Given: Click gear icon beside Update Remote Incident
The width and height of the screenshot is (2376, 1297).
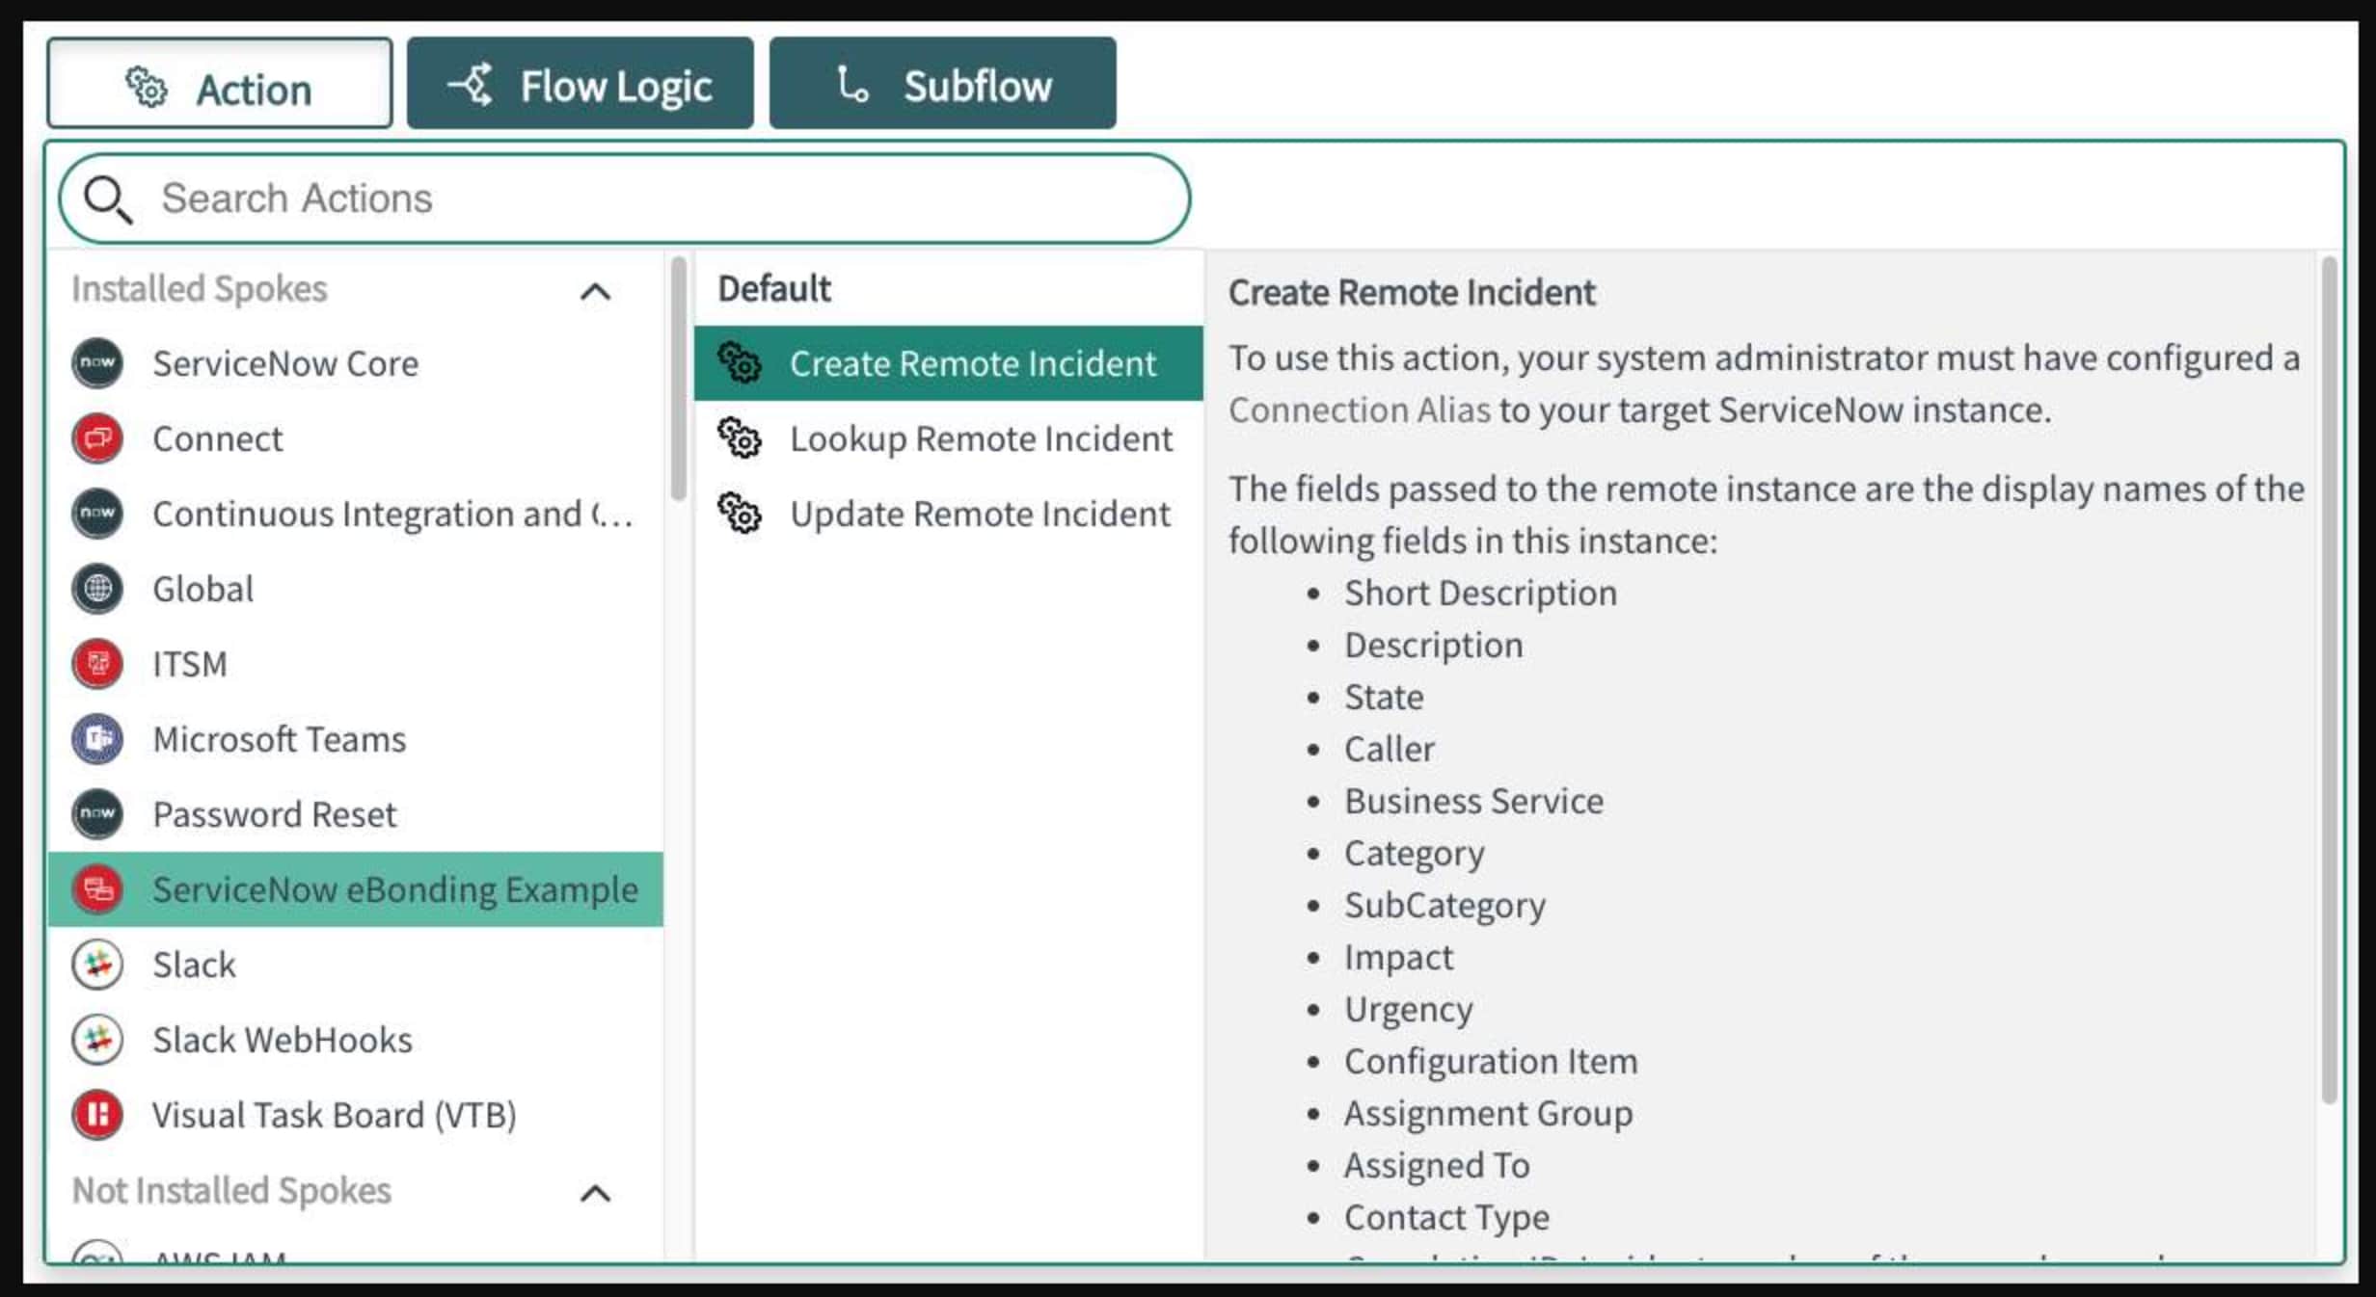Looking at the screenshot, I should (x=740, y=514).
